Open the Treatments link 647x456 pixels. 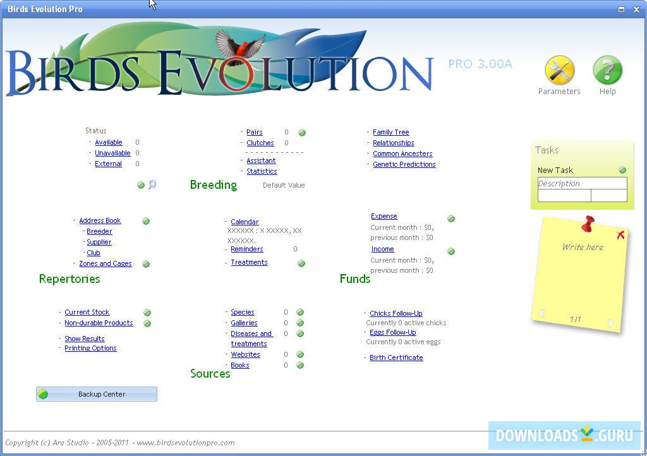pos(249,263)
